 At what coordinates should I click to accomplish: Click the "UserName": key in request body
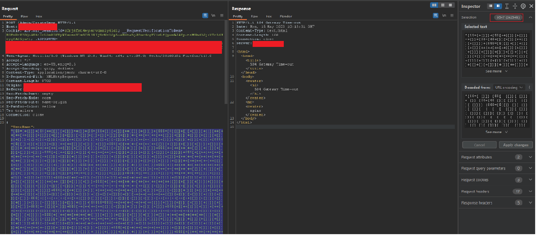(x=23, y=127)
